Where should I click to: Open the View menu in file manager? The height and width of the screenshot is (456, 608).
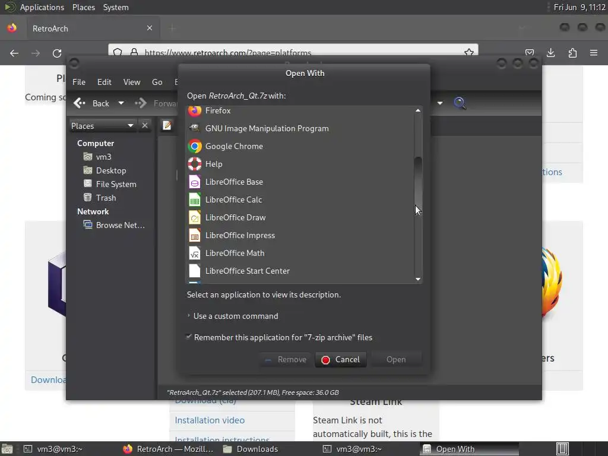coord(132,82)
